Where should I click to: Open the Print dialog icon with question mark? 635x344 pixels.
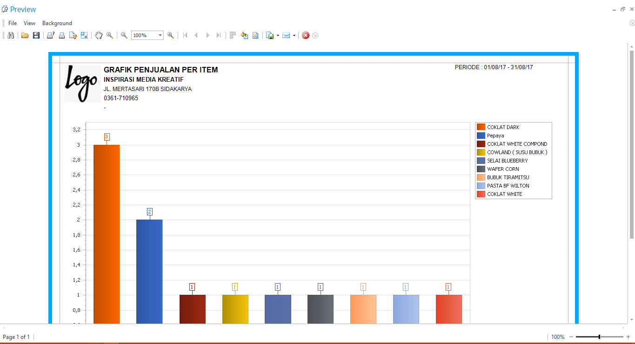pos(51,35)
